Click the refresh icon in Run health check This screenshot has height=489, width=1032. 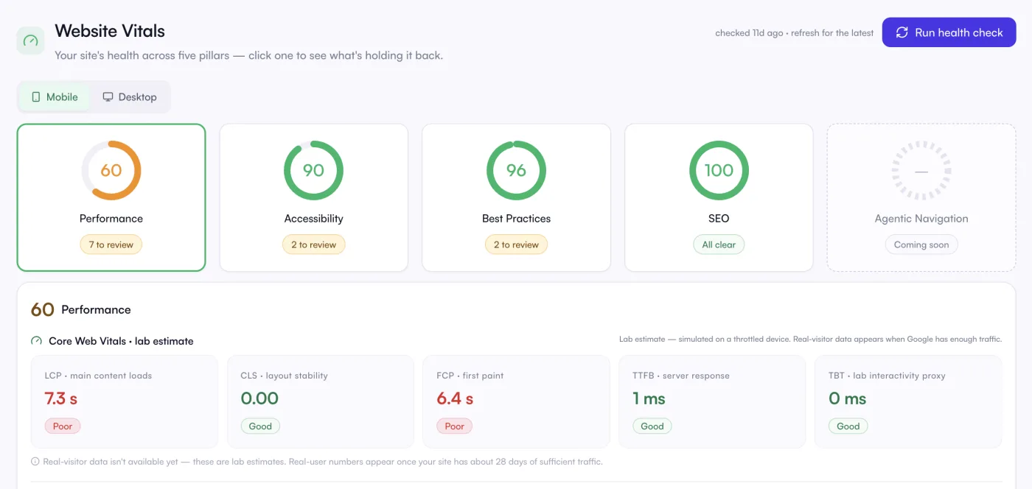pyautogui.click(x=902, y=32)
